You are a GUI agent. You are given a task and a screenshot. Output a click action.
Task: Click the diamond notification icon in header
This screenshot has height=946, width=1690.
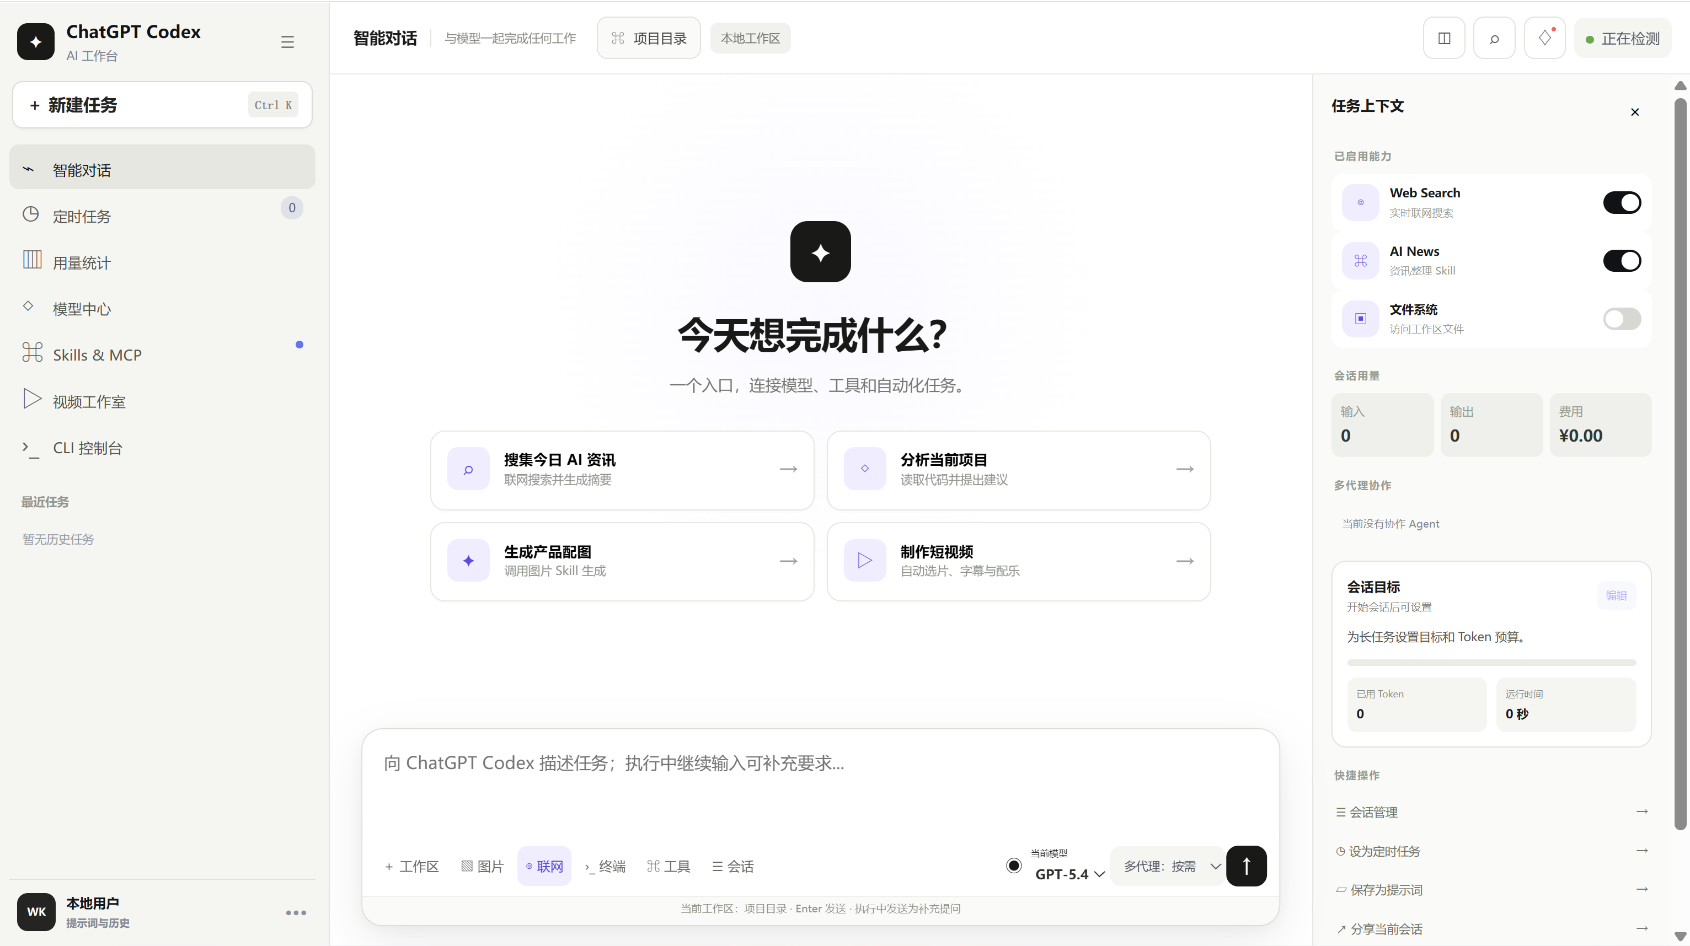1544,38
